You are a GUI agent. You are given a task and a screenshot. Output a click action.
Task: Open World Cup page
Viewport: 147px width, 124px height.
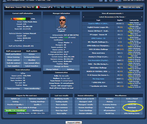[x=110, y=113]
